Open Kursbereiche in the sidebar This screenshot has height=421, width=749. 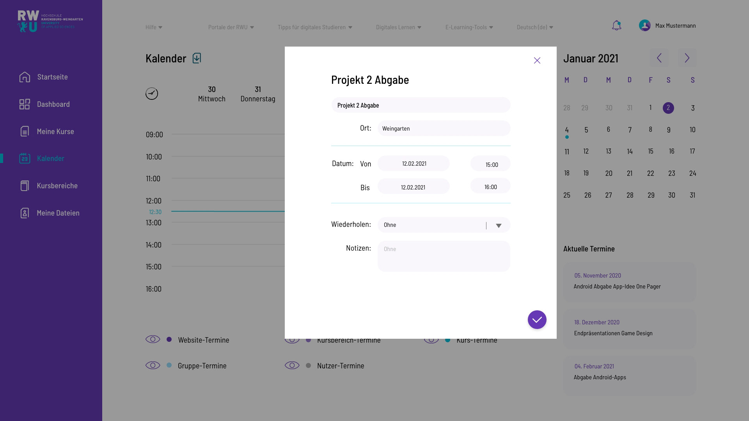[x=57, y=186]
